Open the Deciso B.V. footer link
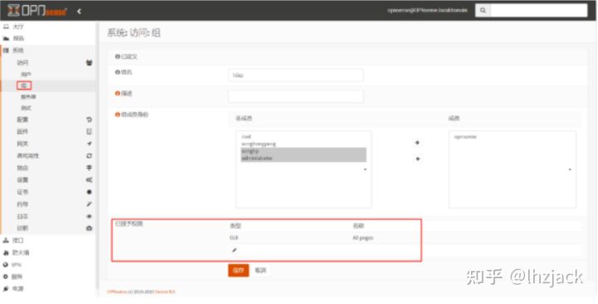Image resolution: width=598 pixels, height=304 pixels. [165, 292]
